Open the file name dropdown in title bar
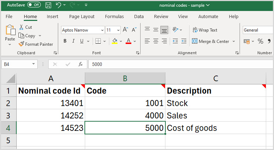This screenshot has width=274, height=150. pyautogui.click(x=208, y=5)
